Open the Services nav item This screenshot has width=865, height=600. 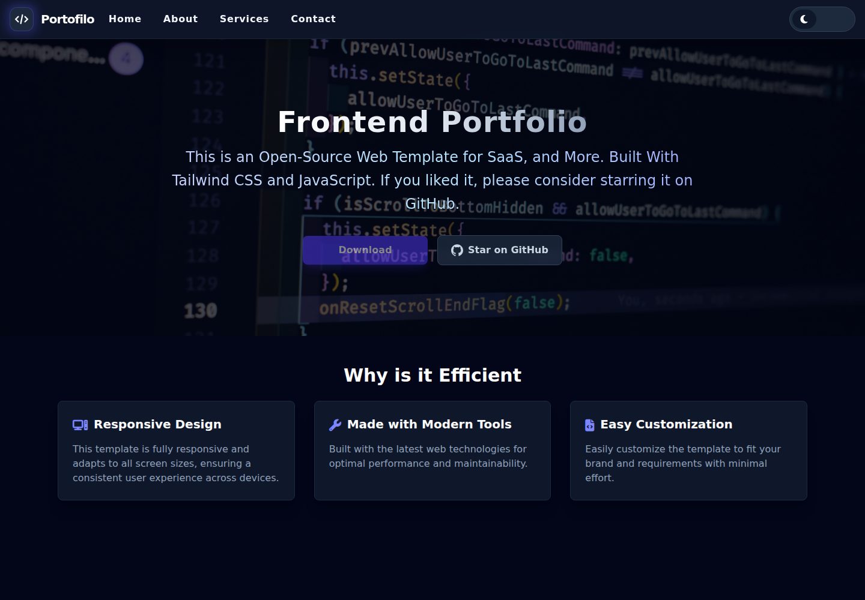(x=244, y=19)
